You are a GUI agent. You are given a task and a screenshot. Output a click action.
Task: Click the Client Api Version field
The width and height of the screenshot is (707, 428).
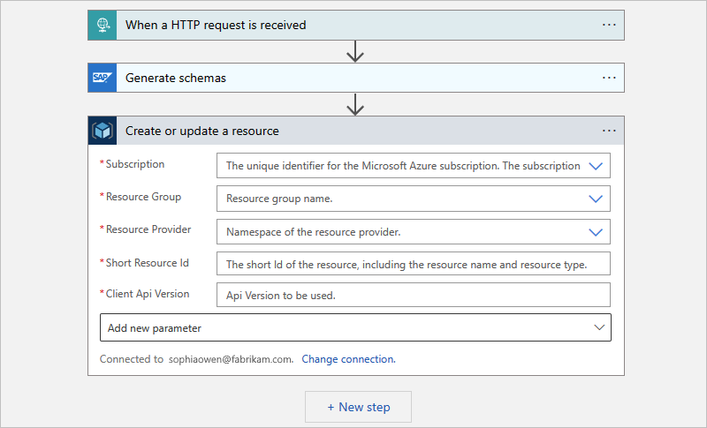point(413,296)
